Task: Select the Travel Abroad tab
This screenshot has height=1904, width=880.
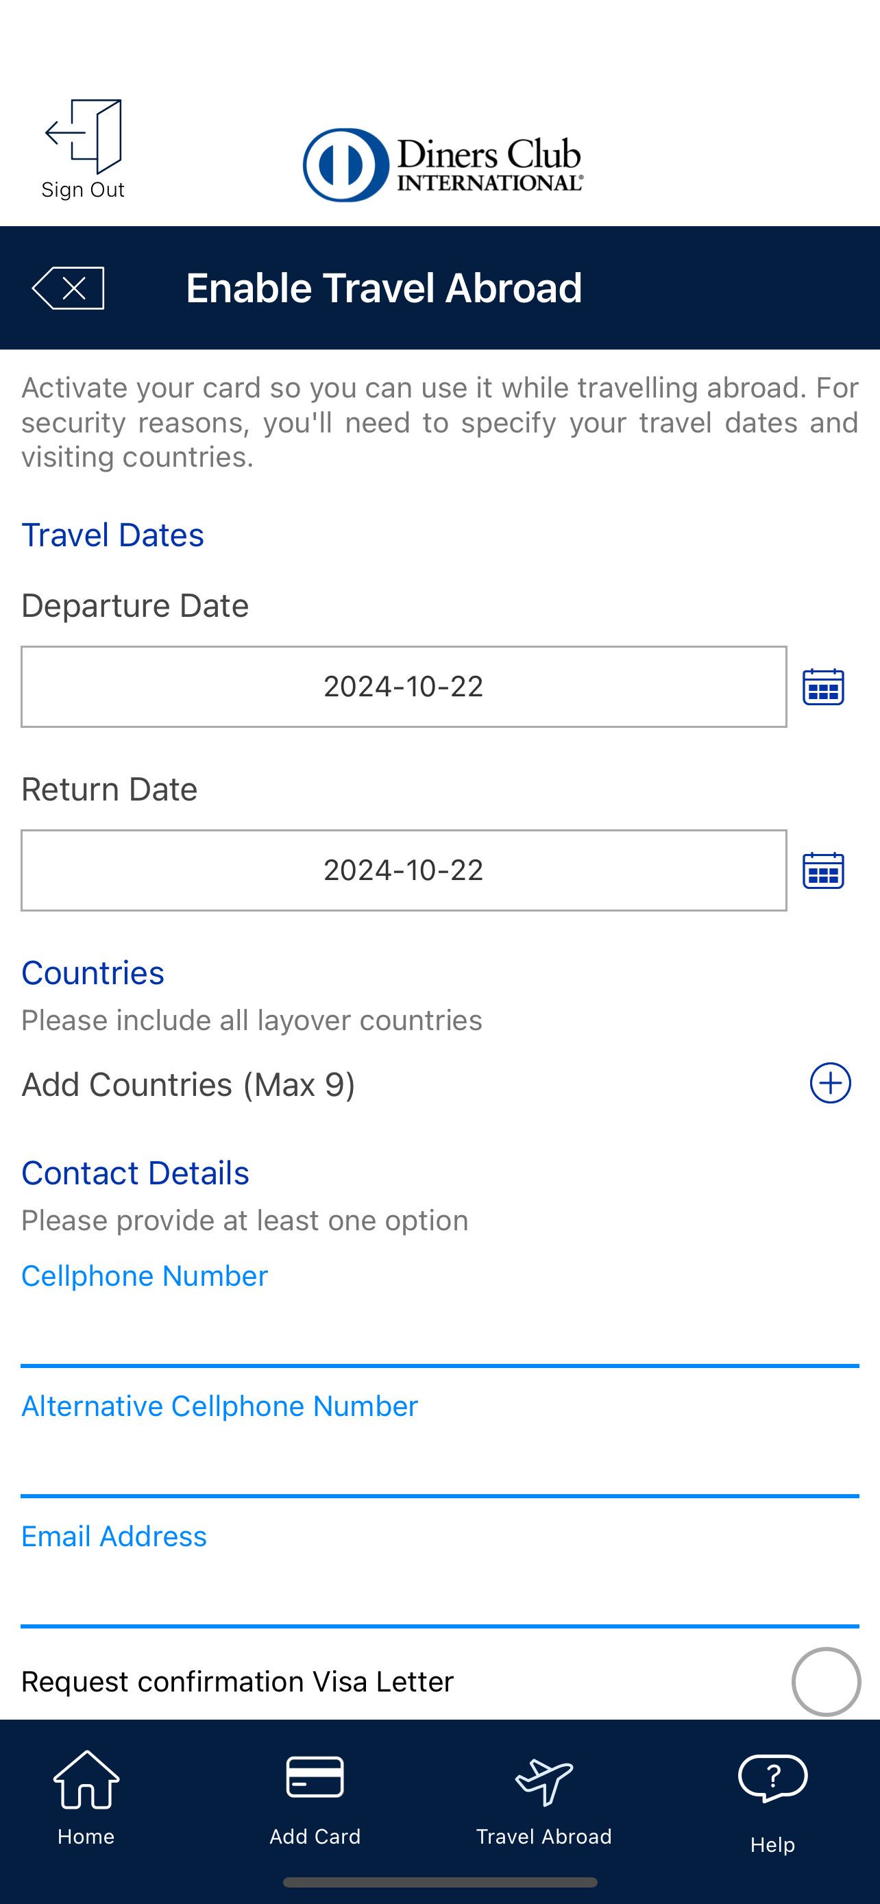Action: point(543,1798)
